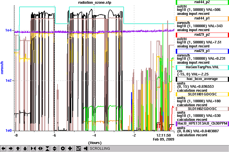
Task: Click the VAL=7.51 reading for rad29_p2
Action: point(214,42)
